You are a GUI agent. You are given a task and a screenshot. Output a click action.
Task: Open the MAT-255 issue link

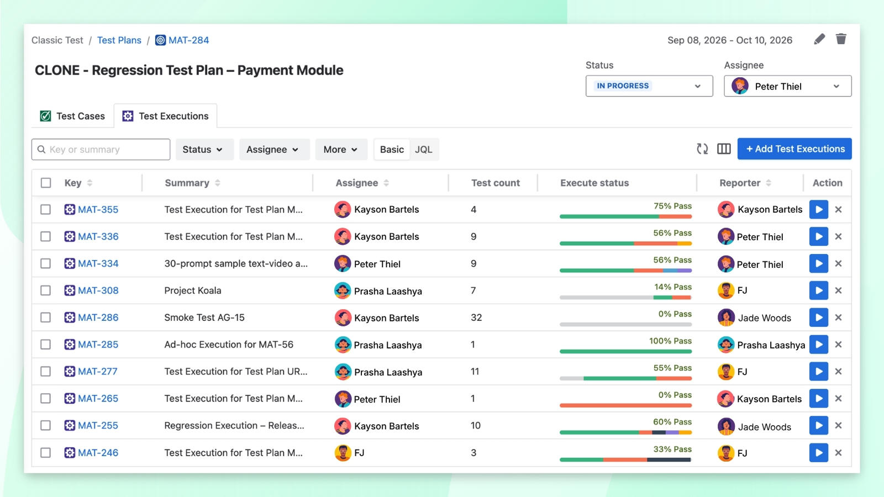pos(98,426)
